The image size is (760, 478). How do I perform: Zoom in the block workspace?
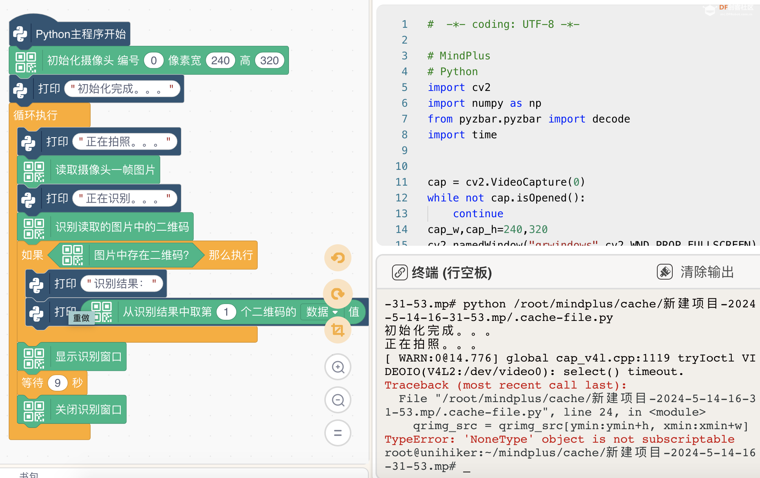[x=338, y=367]
